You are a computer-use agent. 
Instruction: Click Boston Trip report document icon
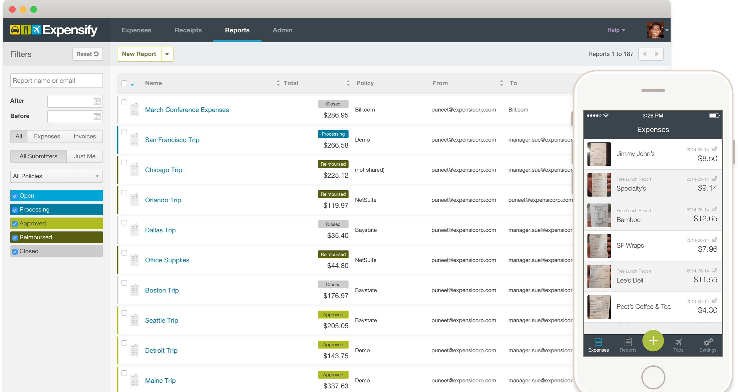pyautogui.click(x=134, y=290)
